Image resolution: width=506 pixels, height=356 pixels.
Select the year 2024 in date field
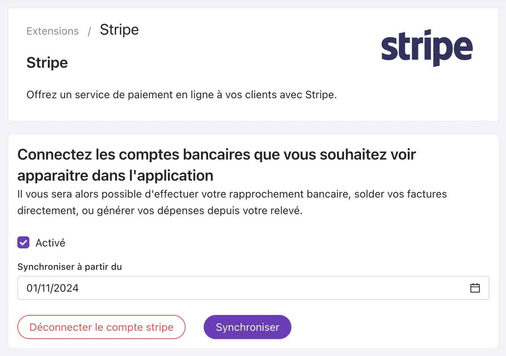point(67,288)
